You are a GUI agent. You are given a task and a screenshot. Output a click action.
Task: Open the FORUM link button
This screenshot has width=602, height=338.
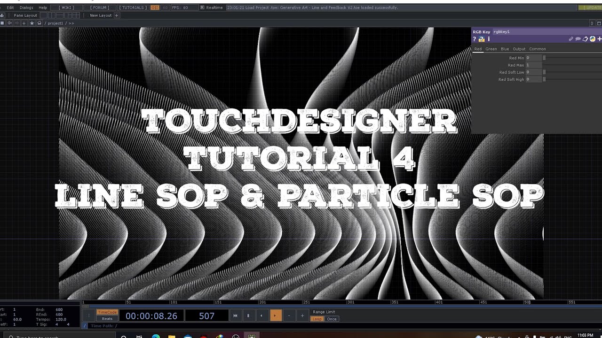(100, 8)
